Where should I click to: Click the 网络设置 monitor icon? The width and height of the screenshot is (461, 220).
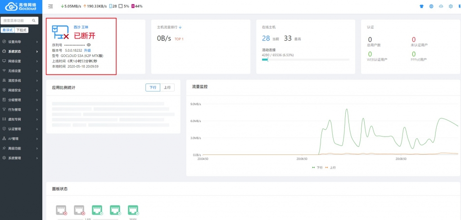click(4, 61)
